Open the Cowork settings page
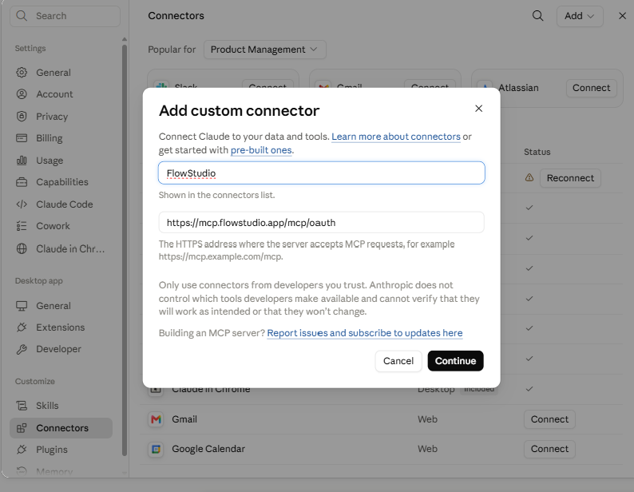This screenshot has width=634, height=492. (x=61, y=226)
